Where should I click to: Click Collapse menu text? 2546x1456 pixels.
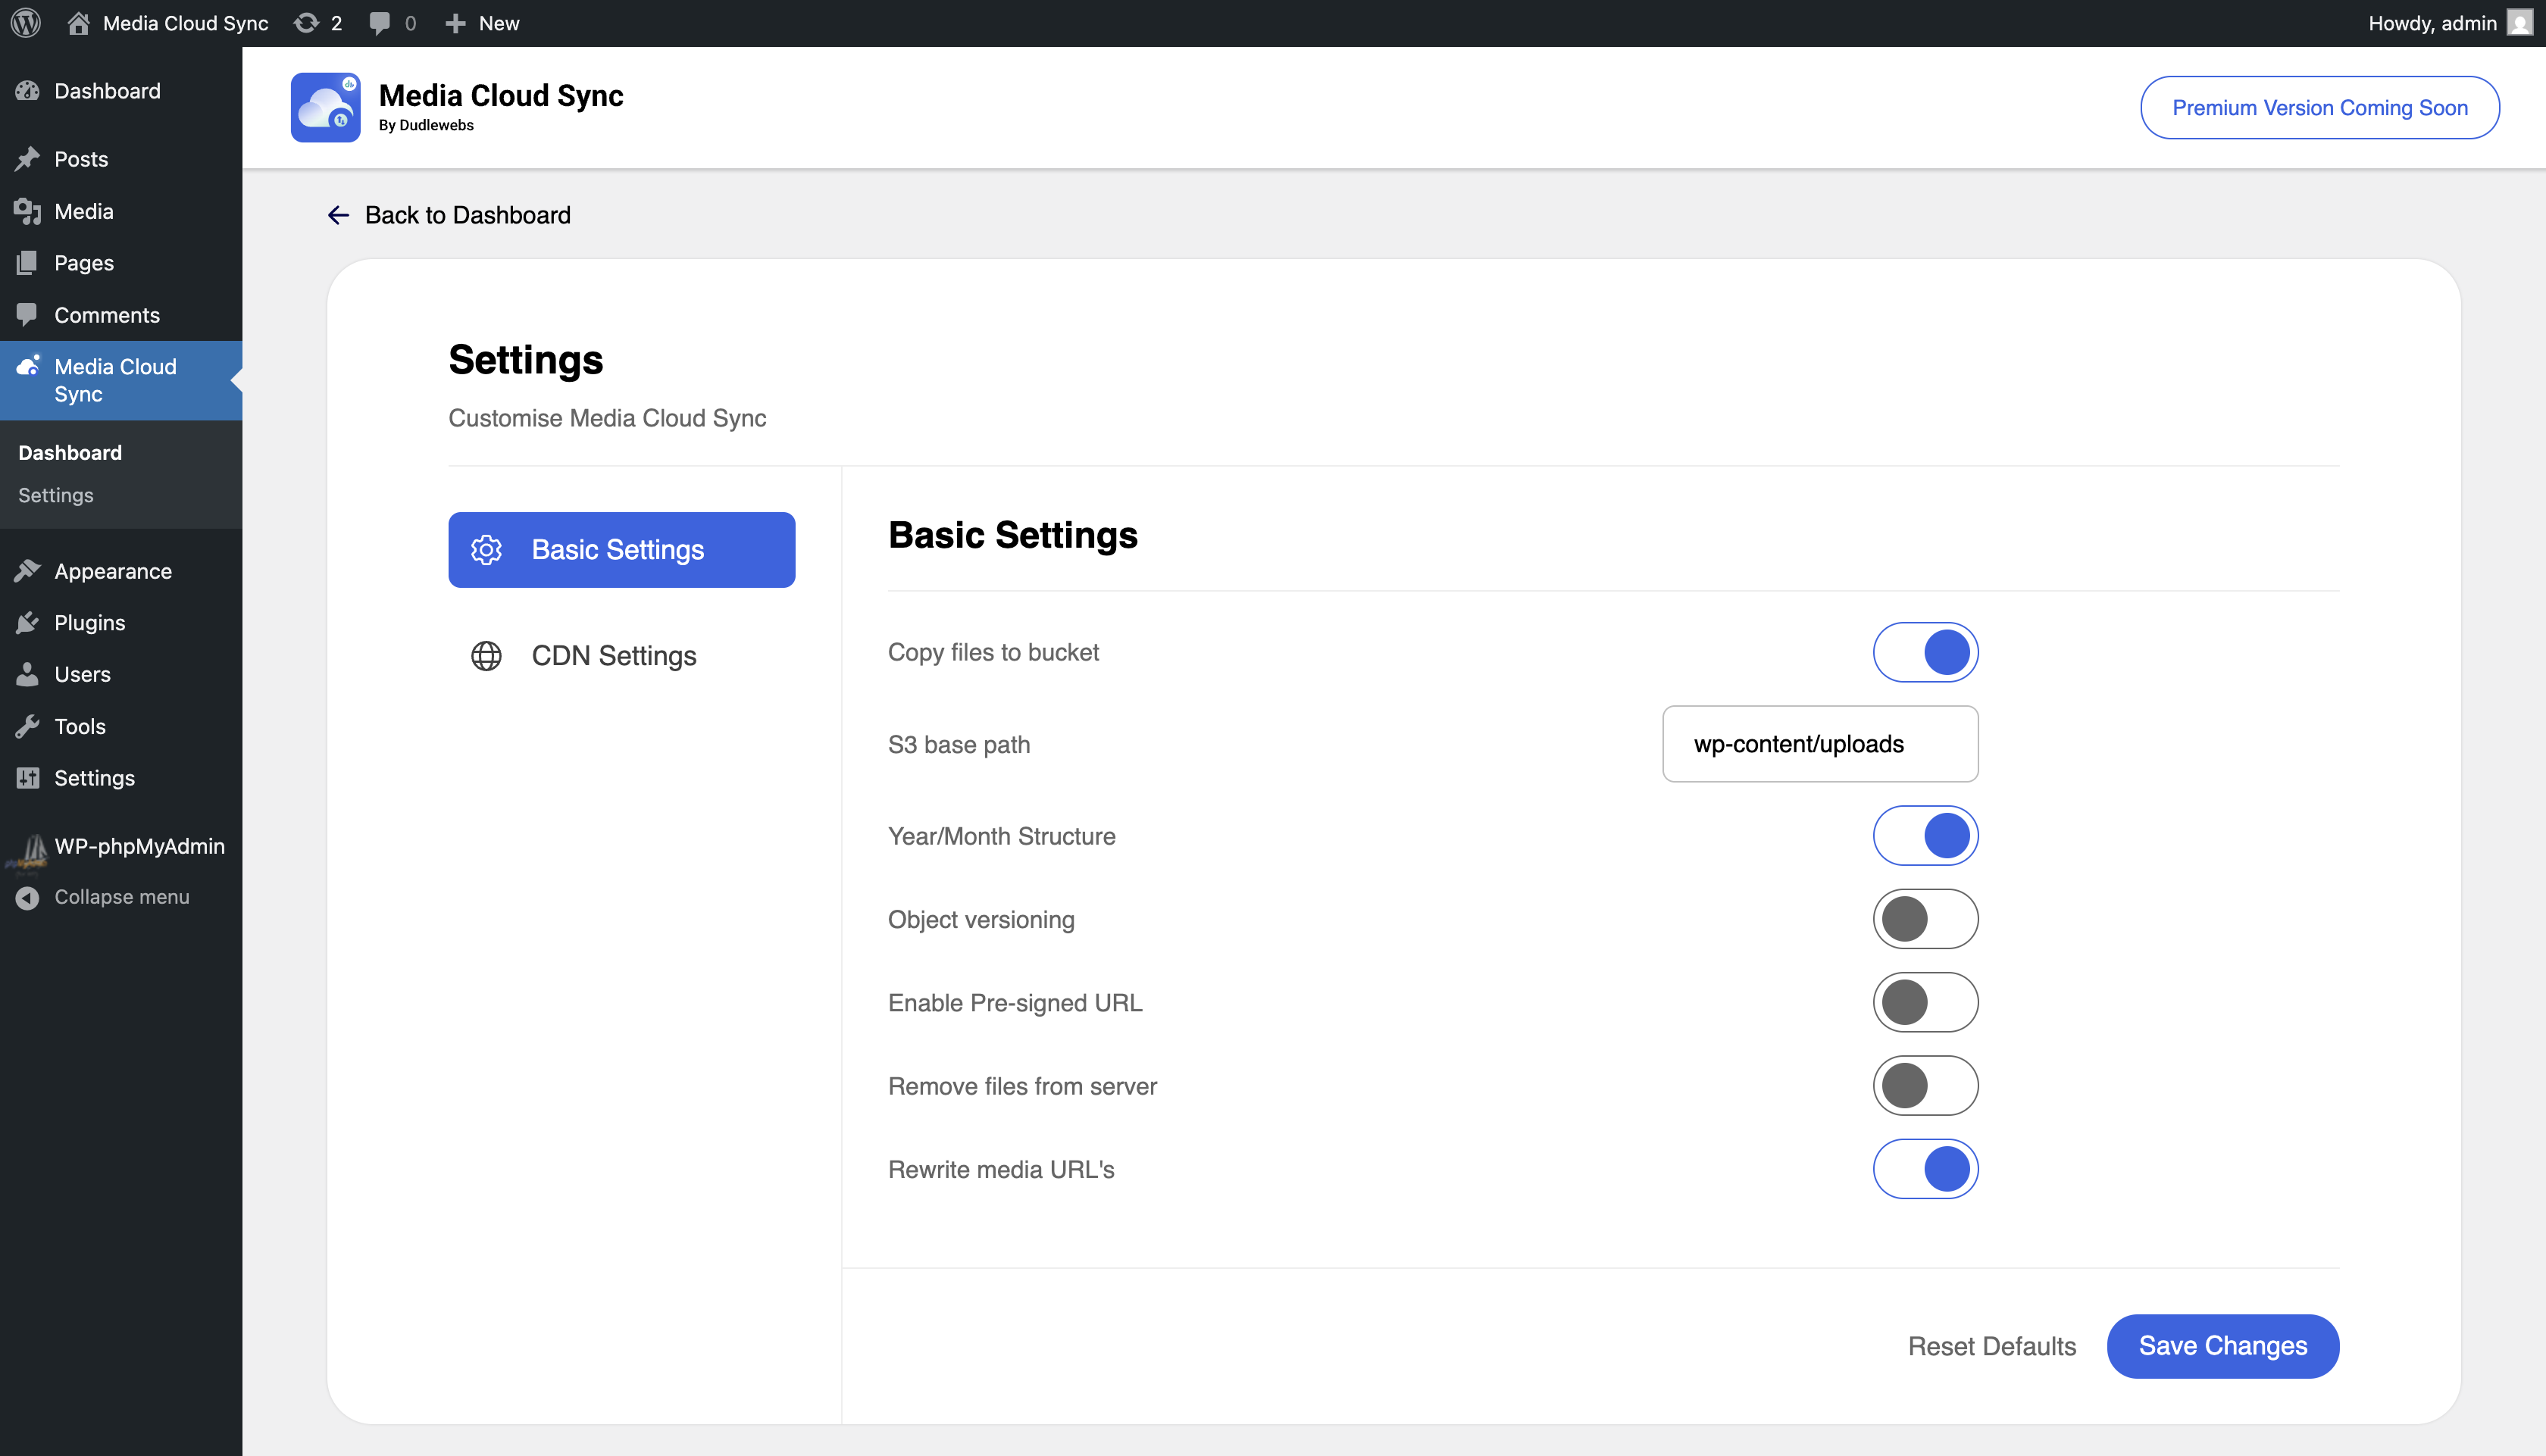pos(122,898)
